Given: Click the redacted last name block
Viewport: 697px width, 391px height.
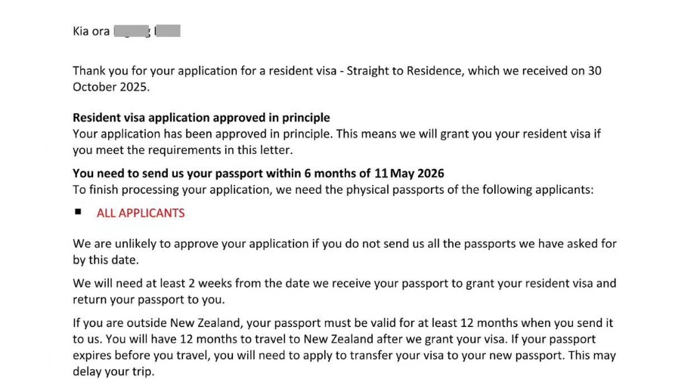Looking at the screenshot, I should point(168,31).
